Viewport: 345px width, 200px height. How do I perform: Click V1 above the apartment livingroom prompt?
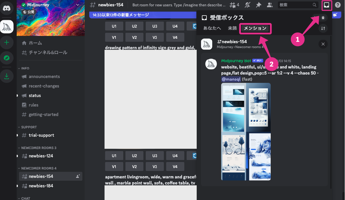(114, 167)
